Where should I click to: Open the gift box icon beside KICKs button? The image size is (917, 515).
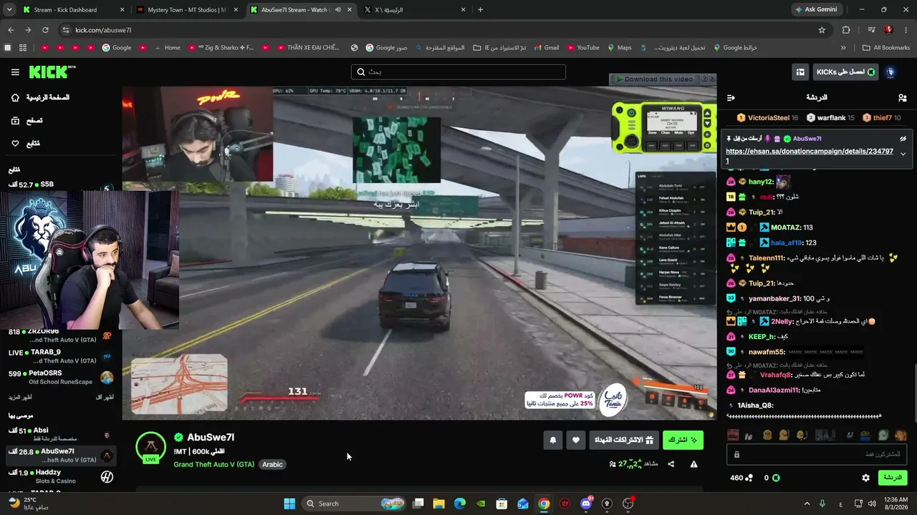(x=800, y=72)
